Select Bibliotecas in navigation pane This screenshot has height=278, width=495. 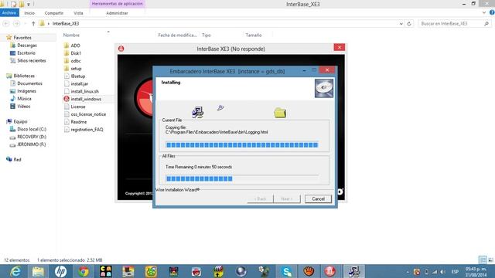tap(24, 76)
